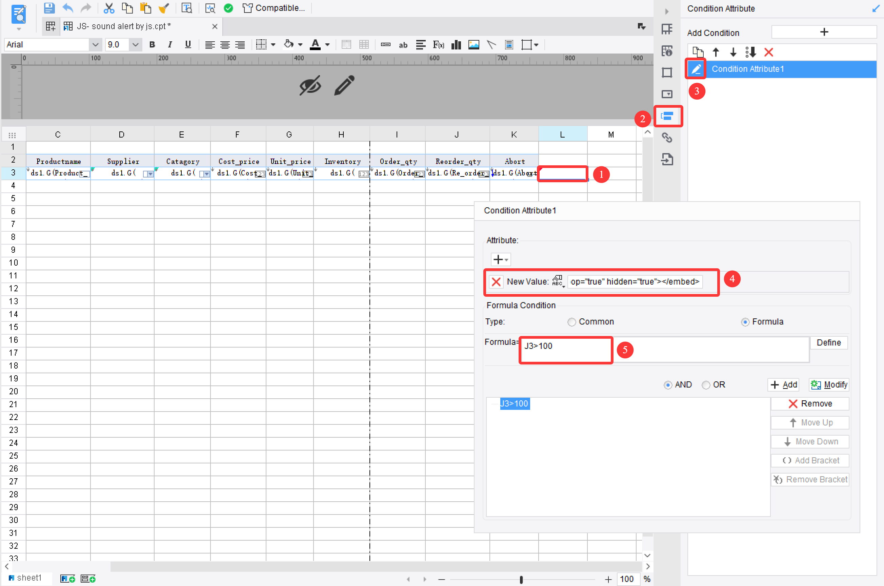Screen dimensions: 884x586
Task: Toggle header hidden eye icon
Action: [x=310, y=85]
